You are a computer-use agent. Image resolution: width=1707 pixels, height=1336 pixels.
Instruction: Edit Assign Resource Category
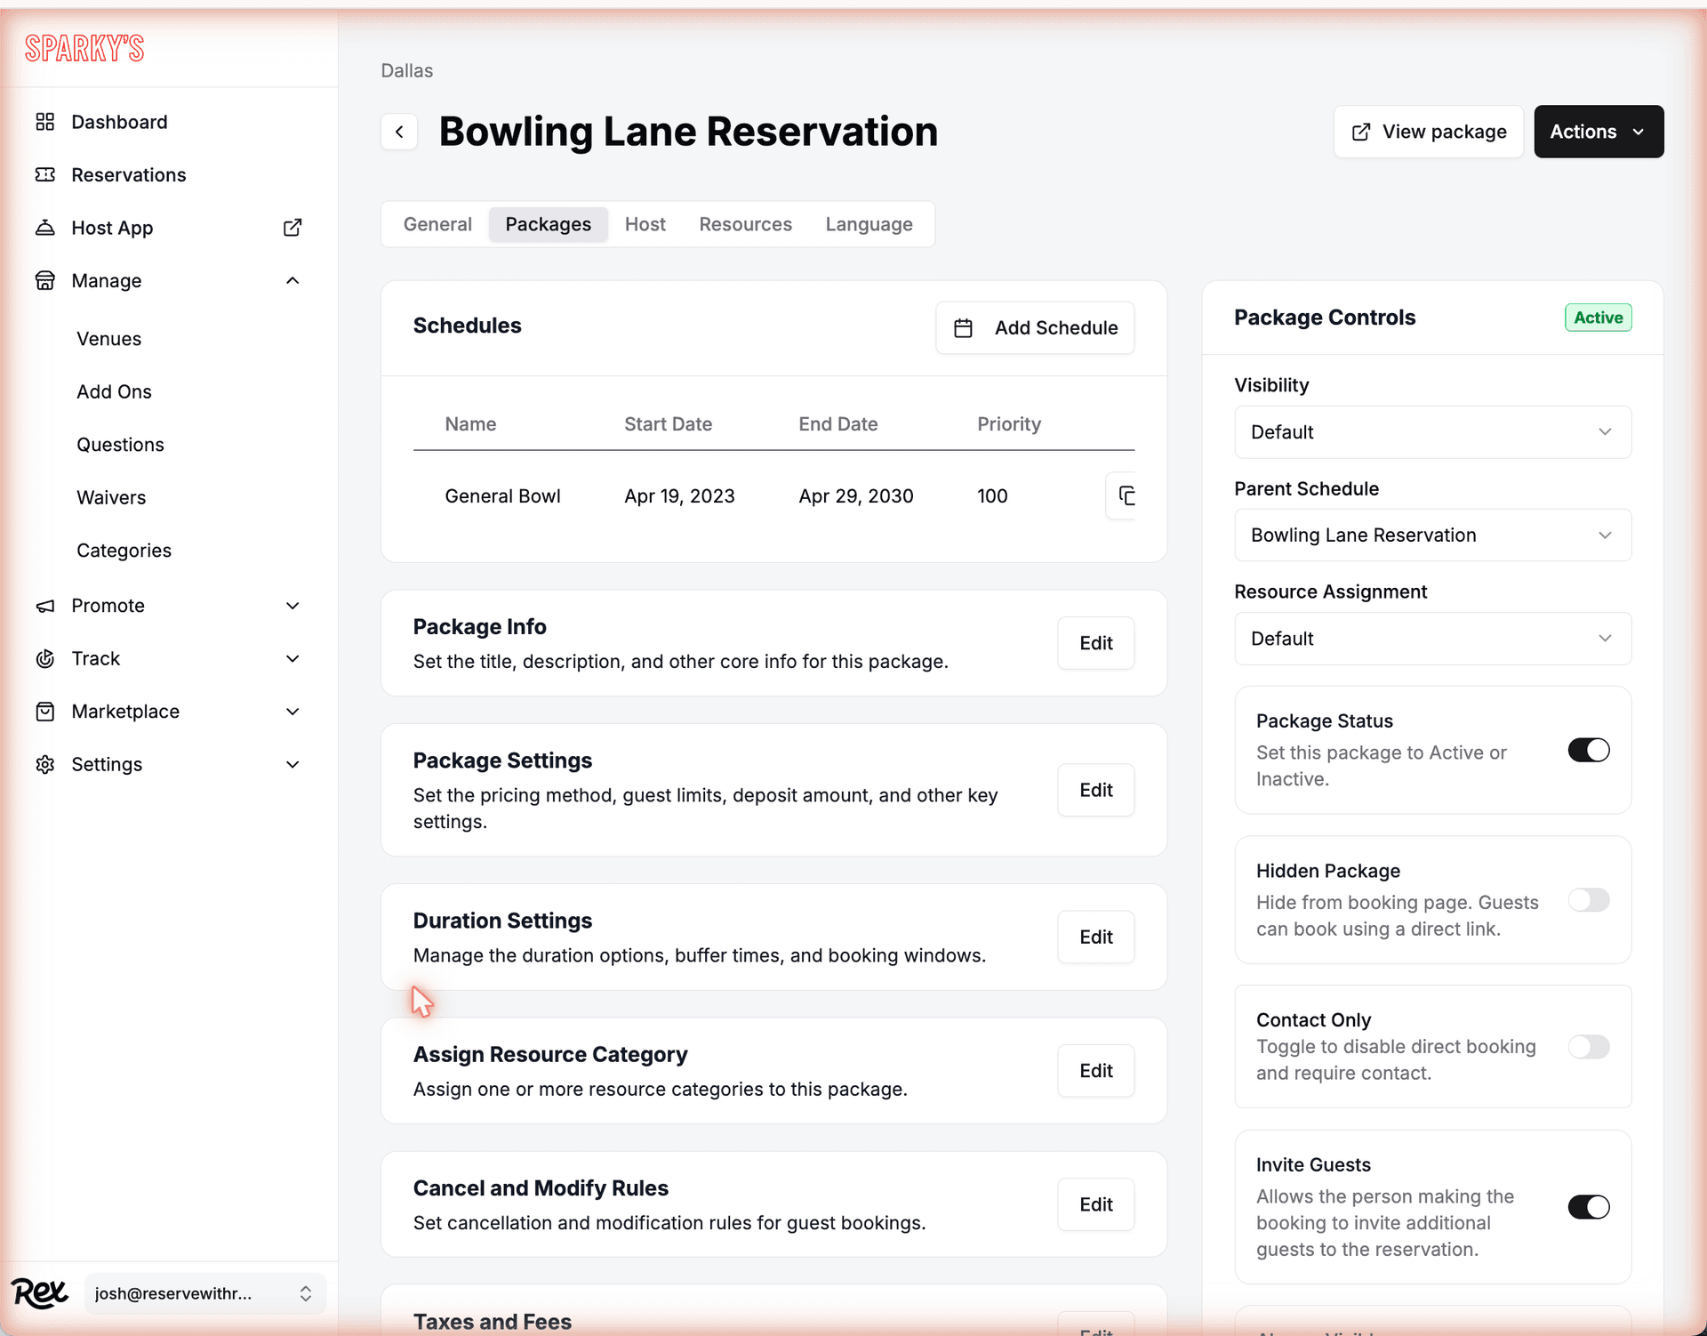click(1095, 1071)
